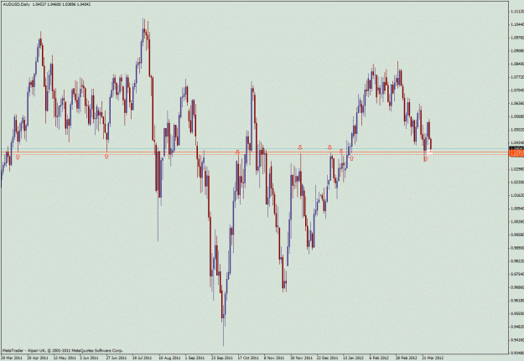This screenshot has height=361, width=524.
Task: Click the 10 Aug 2011 date label
Action: [169, 358]
